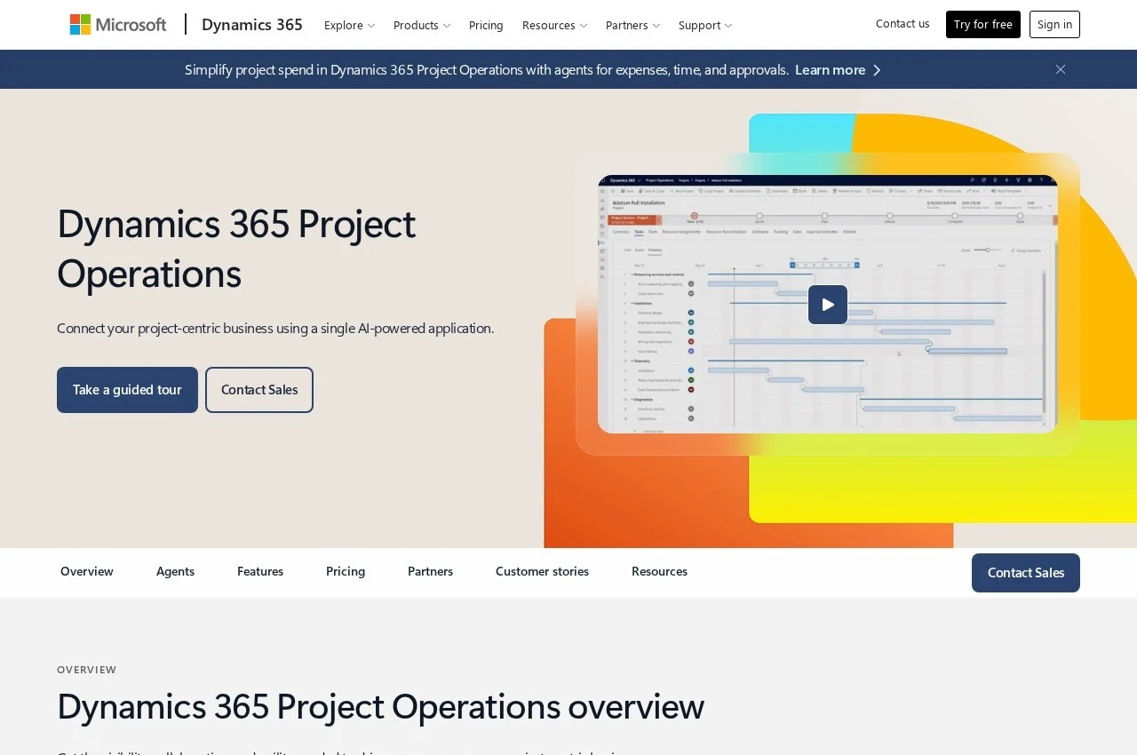Jump to the Agents section tab
The width and height of the screenshot is (1137, 755).
(x=175, y=571)
